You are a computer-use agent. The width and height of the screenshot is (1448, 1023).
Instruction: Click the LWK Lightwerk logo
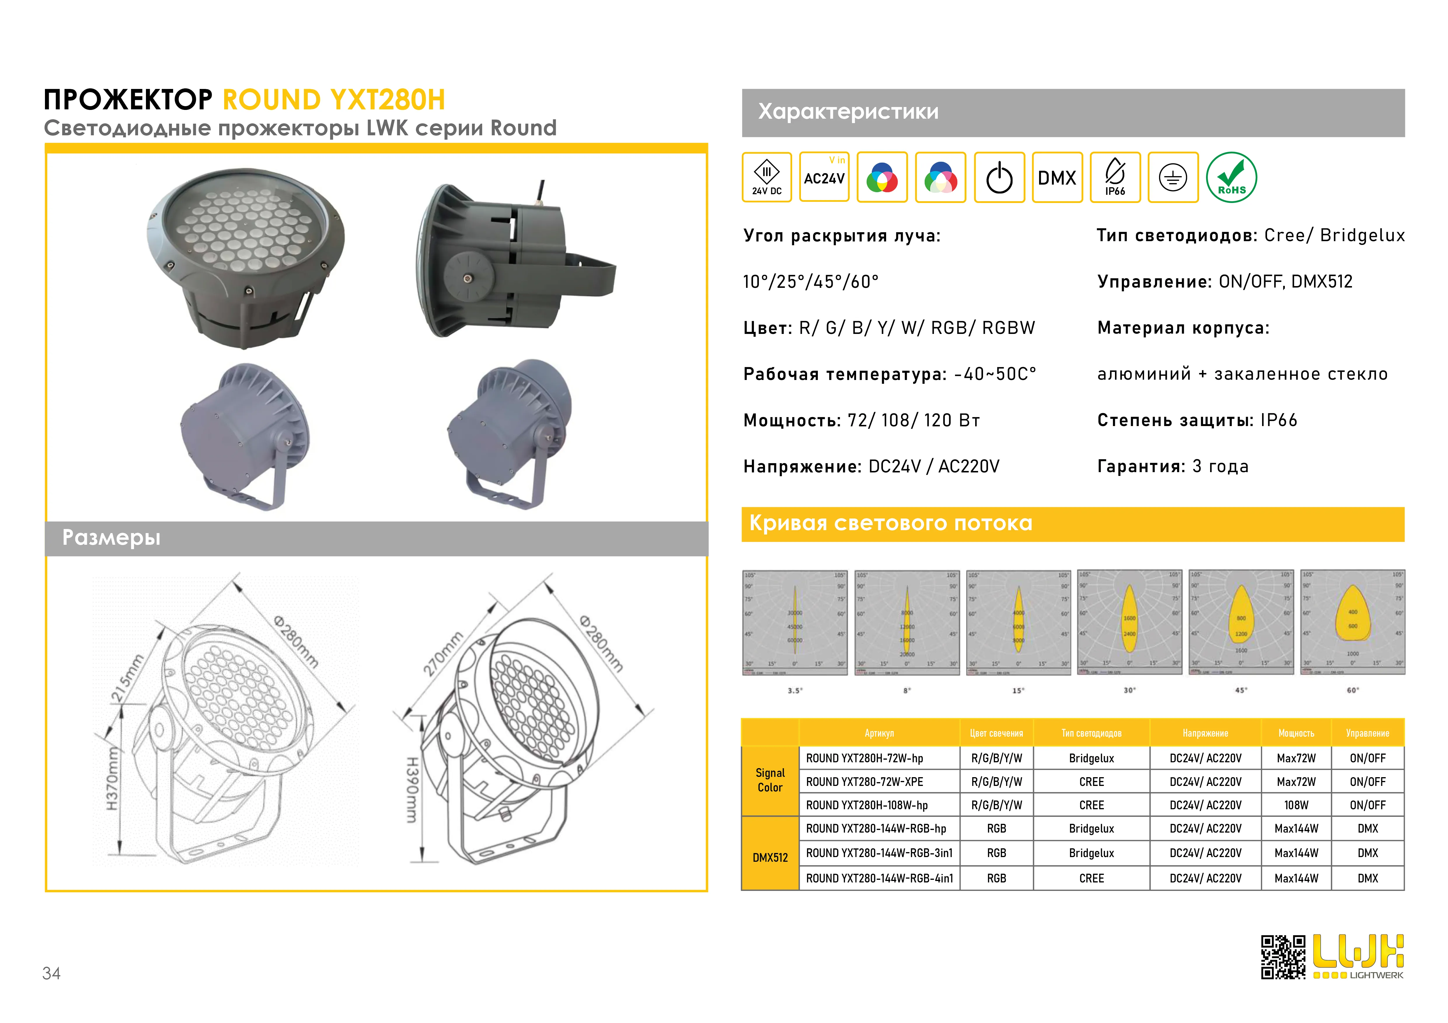(x=1358, y=956)
